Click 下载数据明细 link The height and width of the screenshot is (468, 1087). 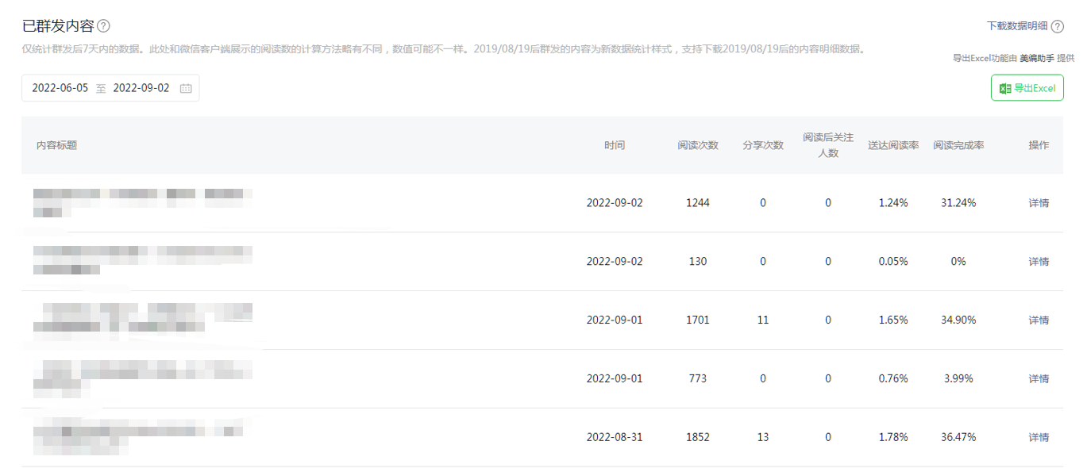(x=1017, y=26)
